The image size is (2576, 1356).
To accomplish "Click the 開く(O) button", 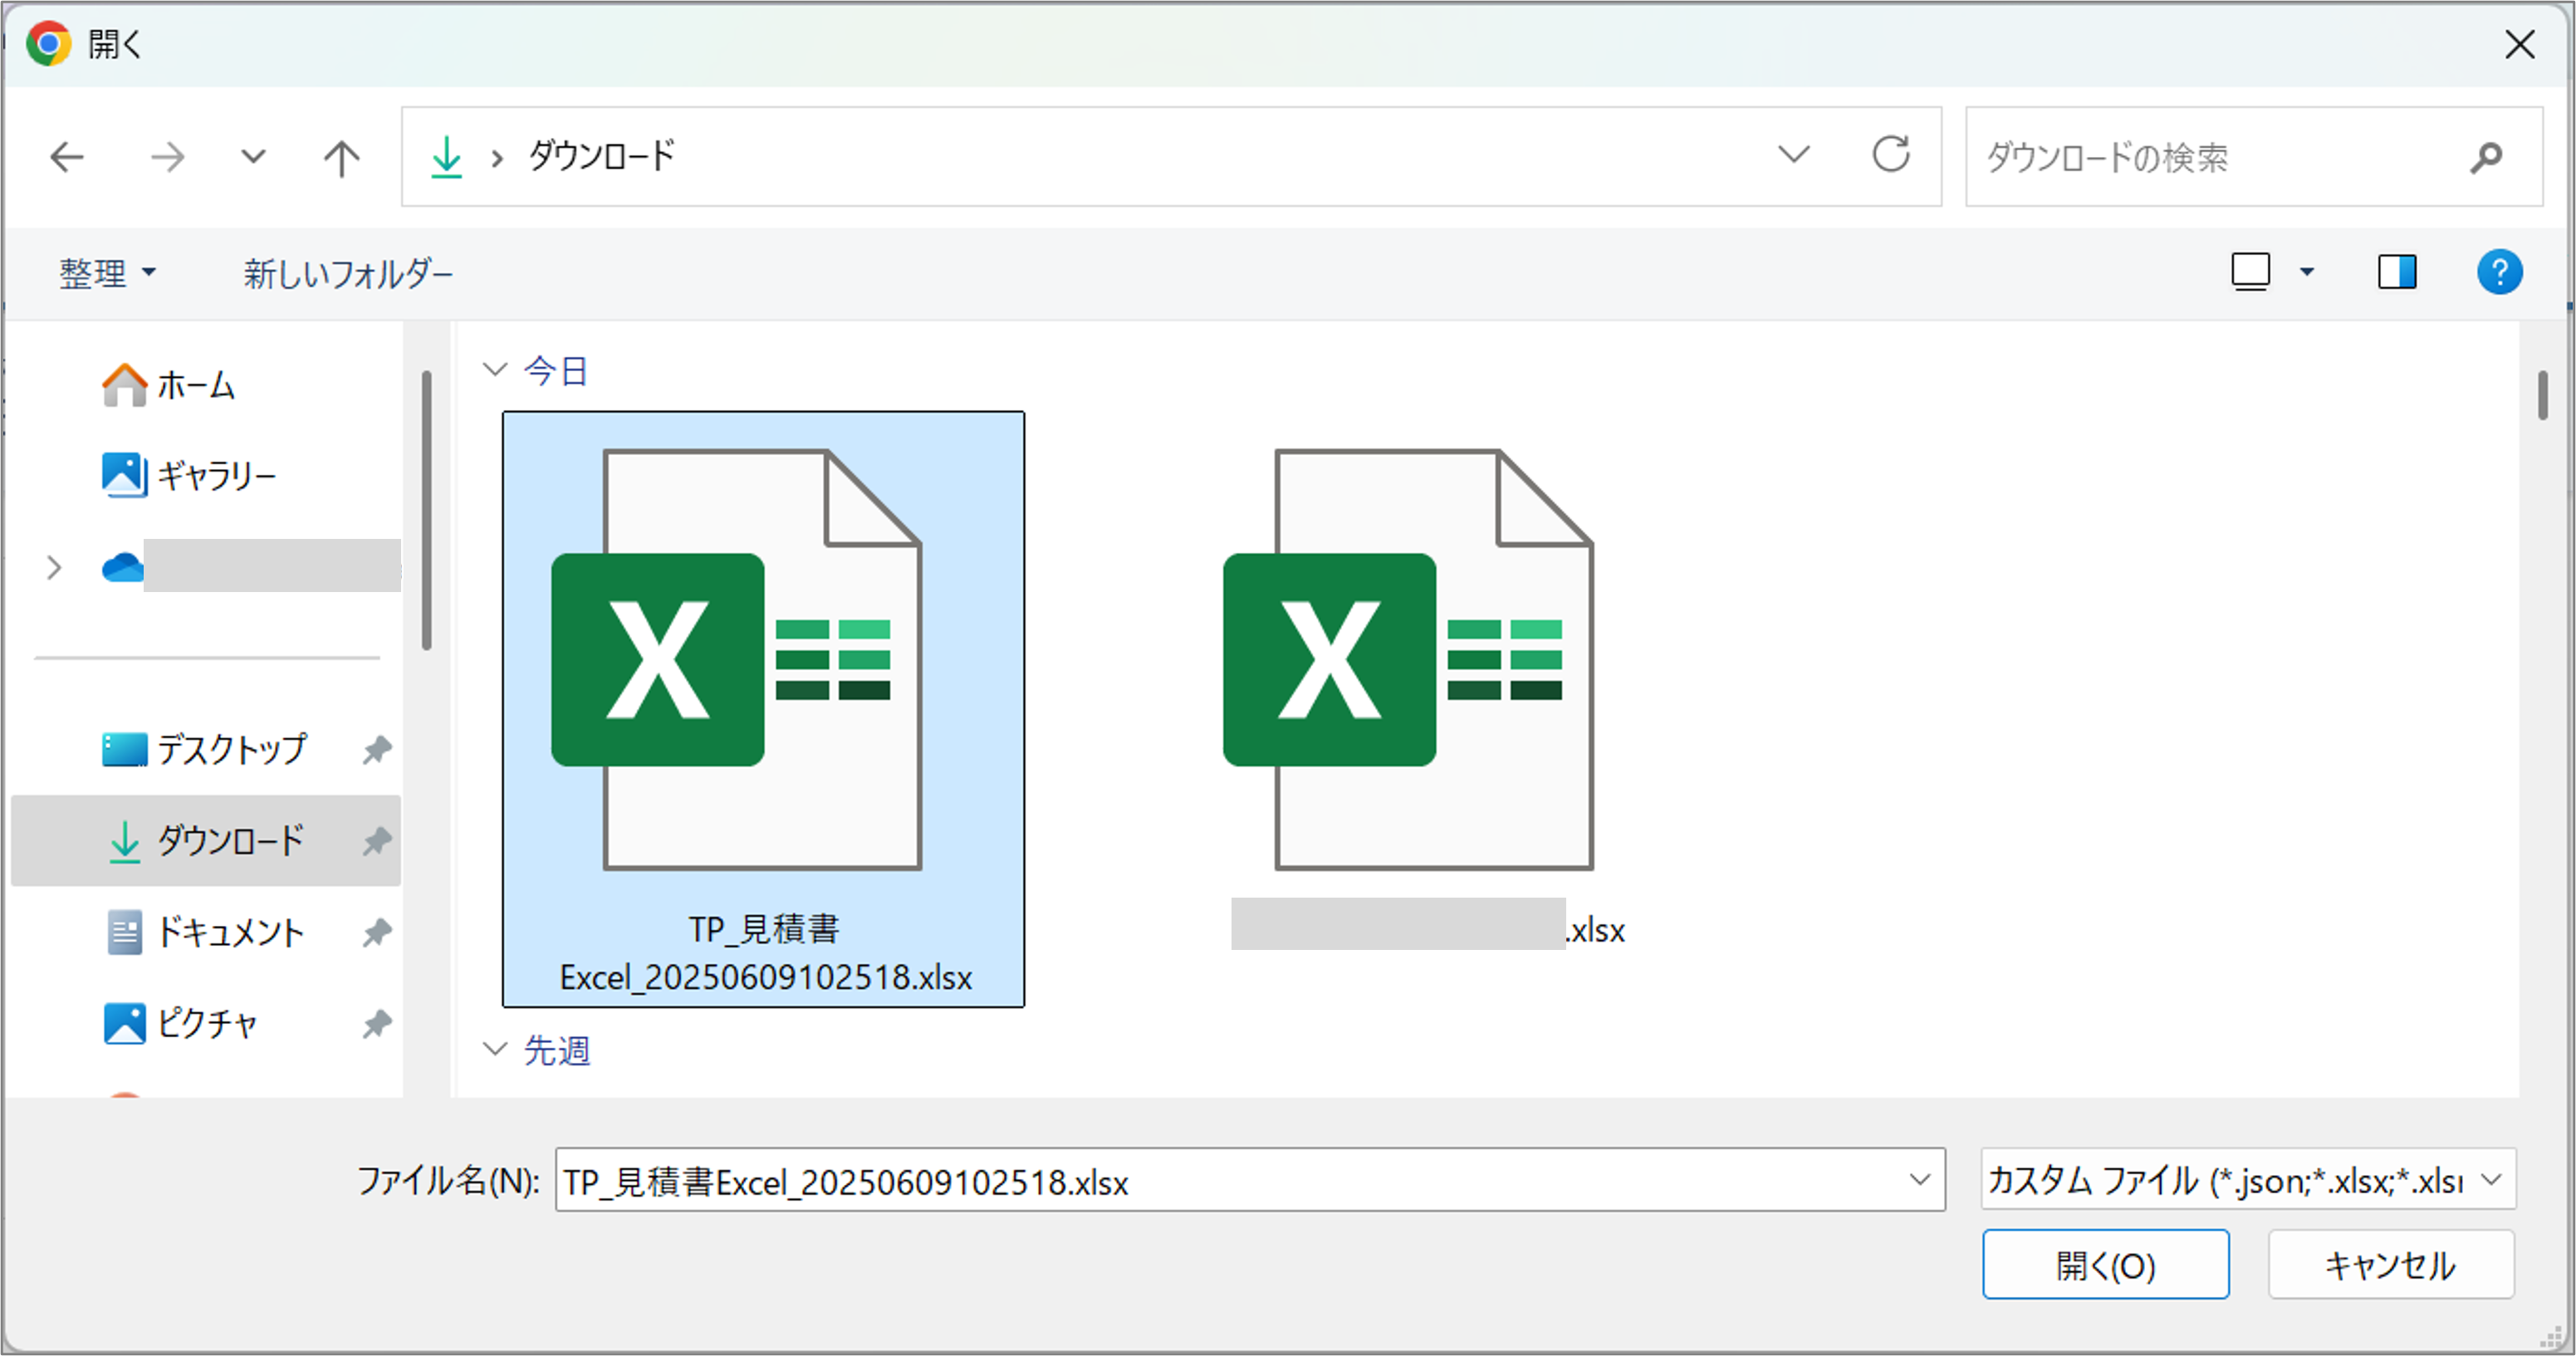I will pos(2105,1265).
